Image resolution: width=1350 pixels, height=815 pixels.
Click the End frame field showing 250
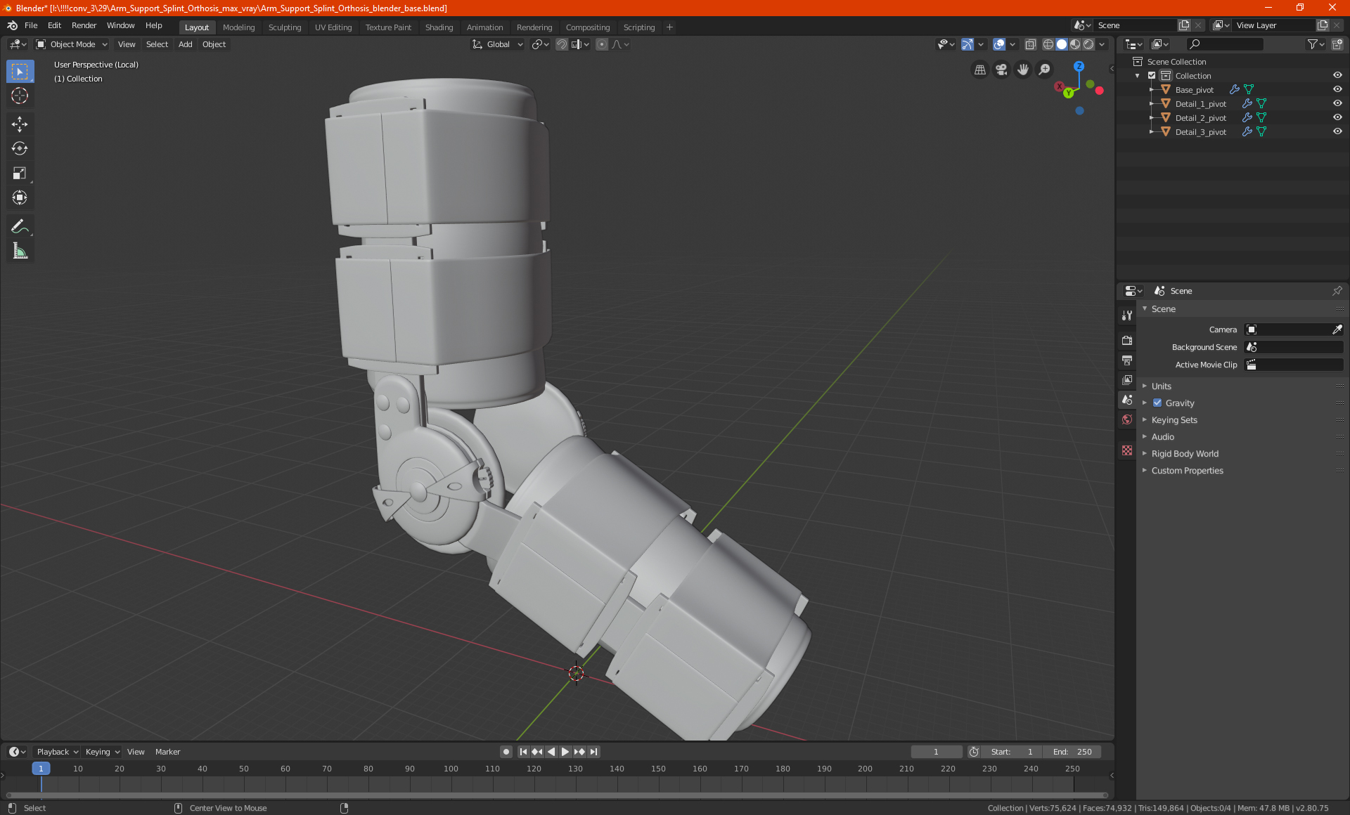tap(1073, 752)
